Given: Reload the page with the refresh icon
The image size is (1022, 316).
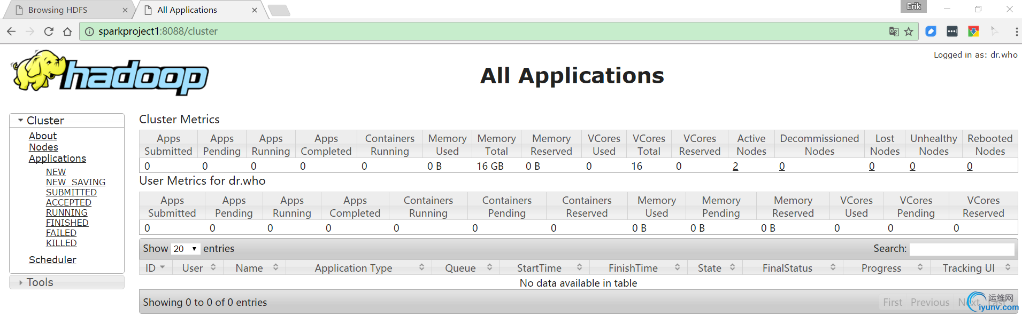Looking at the screenshot, I should (x=49, y=31).
